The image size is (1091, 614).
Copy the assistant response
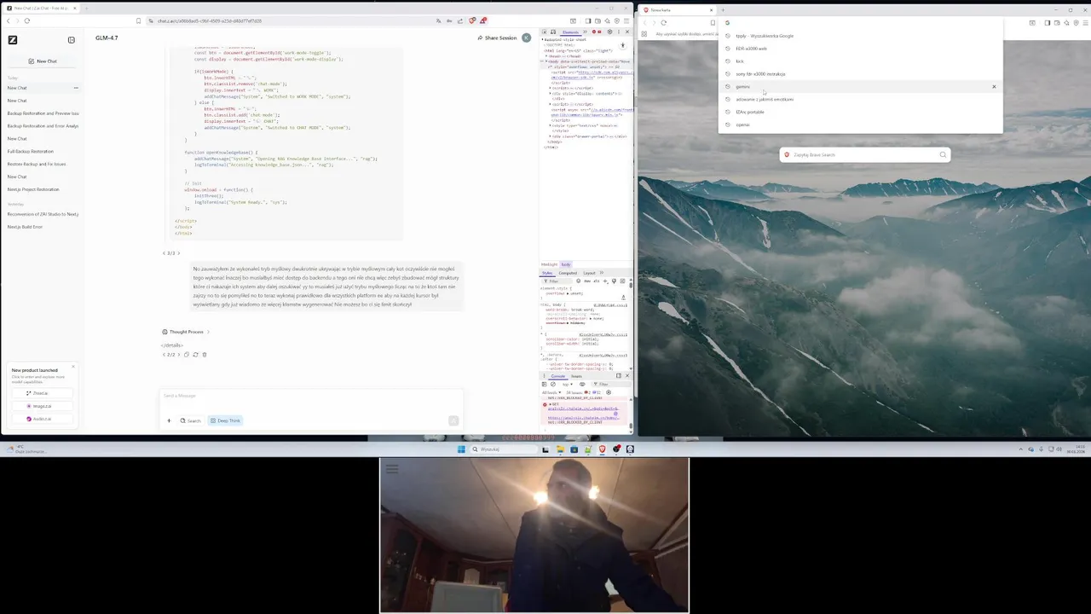[187, 355]
